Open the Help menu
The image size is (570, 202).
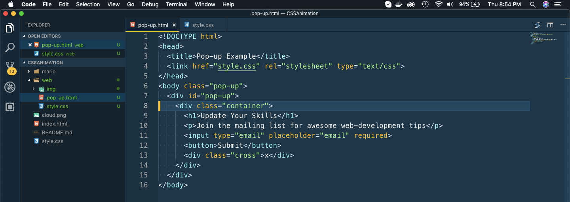(228, 4)
